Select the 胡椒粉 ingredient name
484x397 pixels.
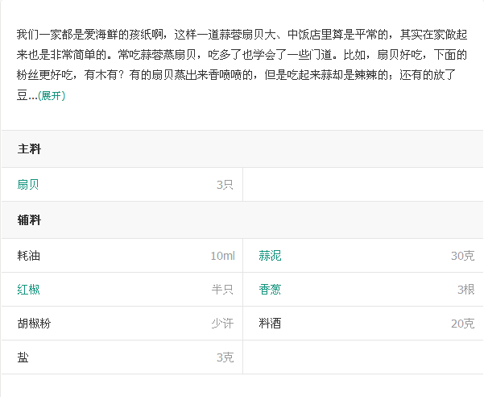tap(34, 324)
